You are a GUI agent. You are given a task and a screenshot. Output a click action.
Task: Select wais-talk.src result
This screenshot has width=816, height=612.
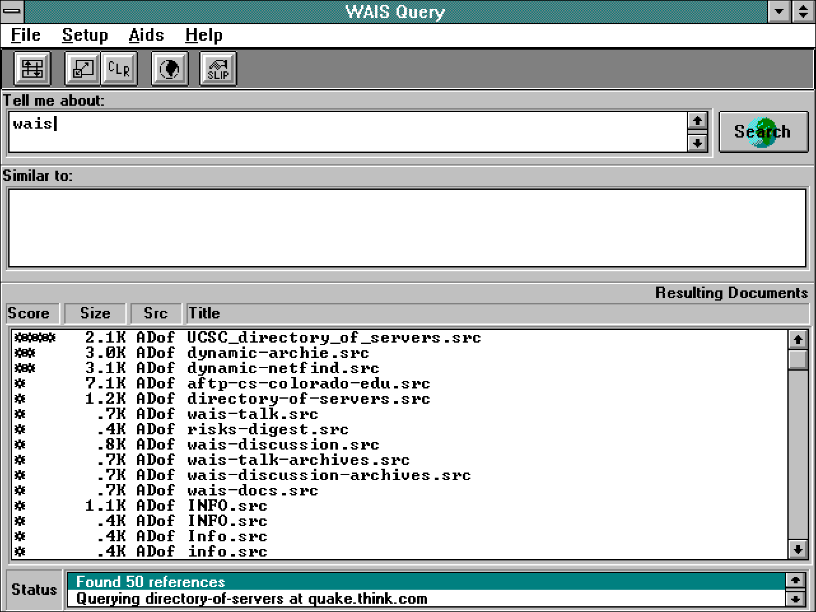(x=400, y=414)
